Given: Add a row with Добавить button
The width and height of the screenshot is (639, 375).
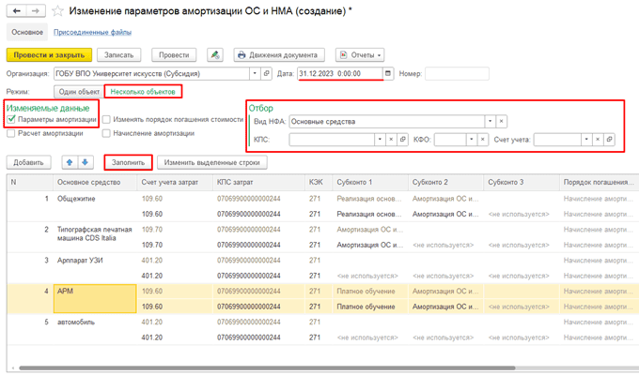Looking at the screenshot, I should coord(28,162).
